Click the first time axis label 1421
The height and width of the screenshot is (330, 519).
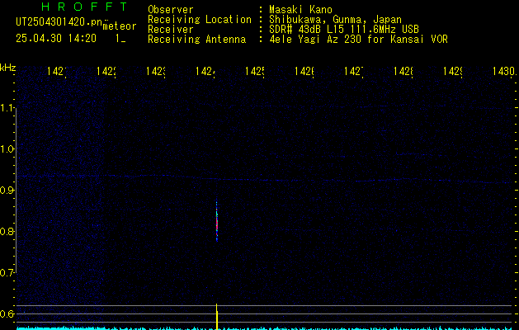pyautogui.click(x=57, y=71)
